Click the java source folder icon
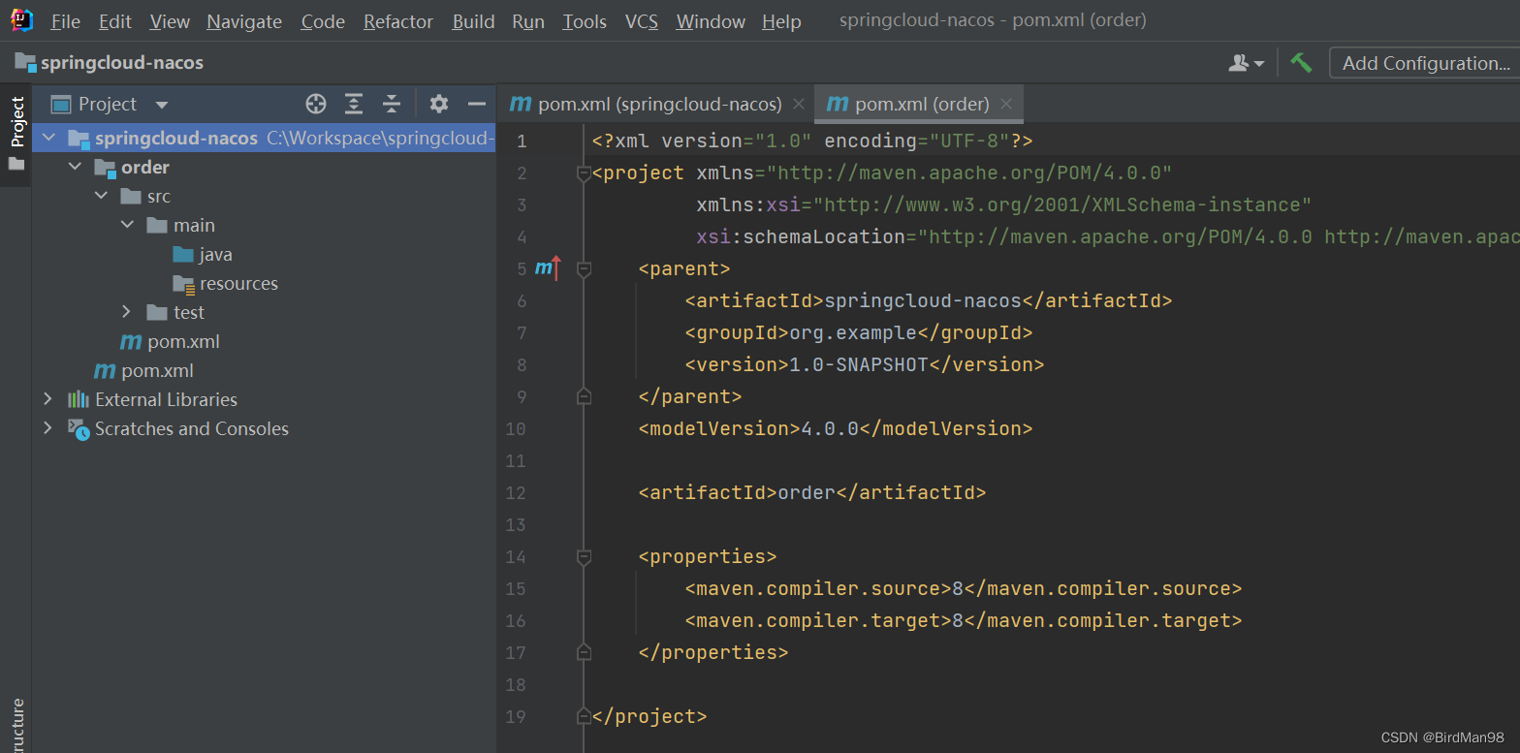The height and width of the screenshot is (753, 1520). pyautogui.click(x=183, y=254)
